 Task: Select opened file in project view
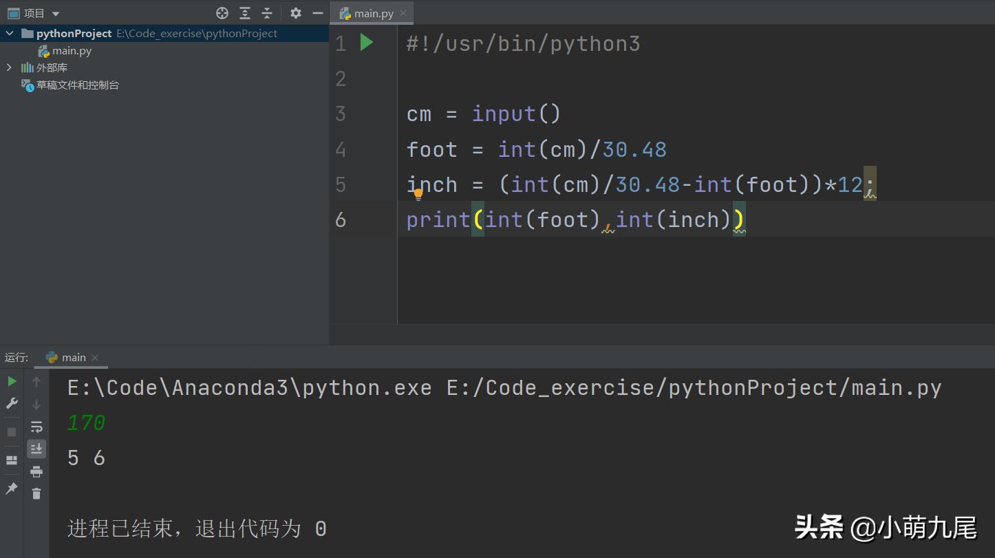[x=222, y=12]
